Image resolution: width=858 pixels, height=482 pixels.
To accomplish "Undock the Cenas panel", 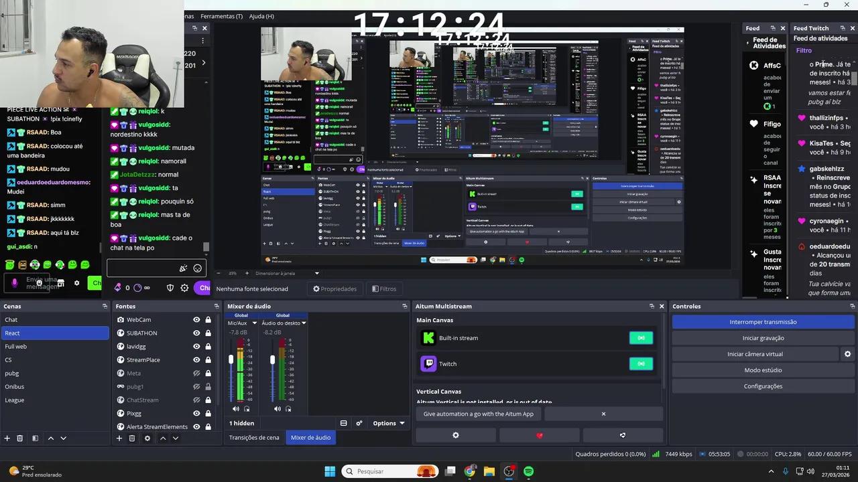I will (105, 306).
